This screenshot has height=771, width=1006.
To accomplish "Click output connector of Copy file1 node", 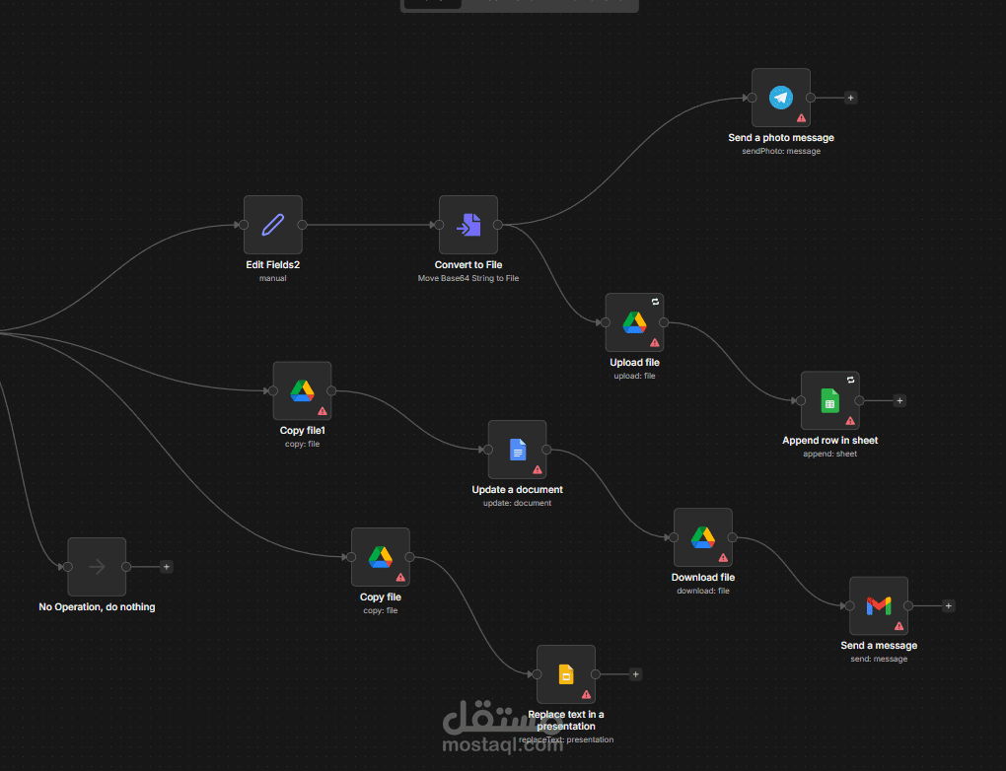I will [x=331, y=390].
